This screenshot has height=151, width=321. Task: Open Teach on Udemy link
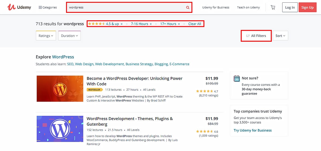click(x=248, y=7)
